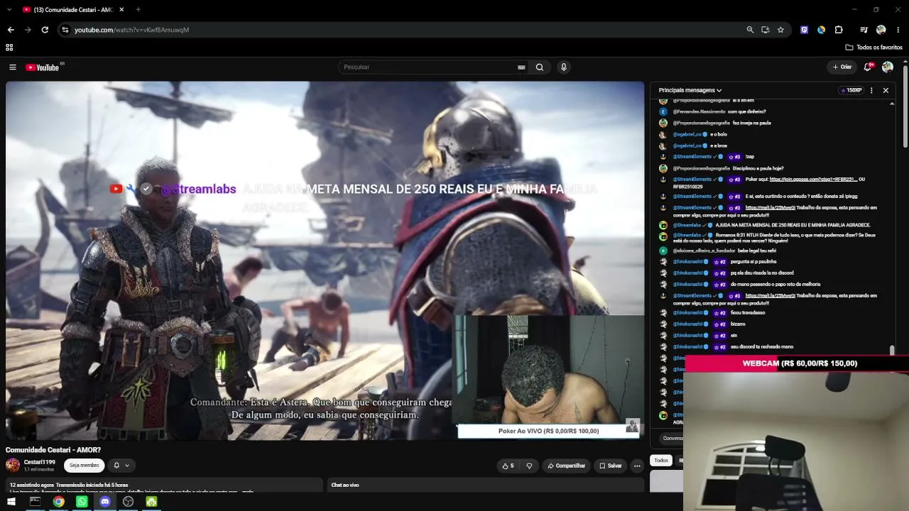Dislike the video with thumbs-down

pos(529,466)
